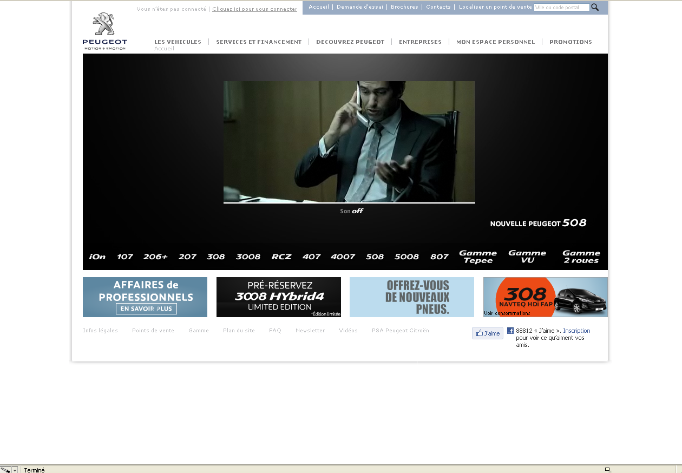Open Newsletter footer link
Screen dimensions: 682x473
310,331
